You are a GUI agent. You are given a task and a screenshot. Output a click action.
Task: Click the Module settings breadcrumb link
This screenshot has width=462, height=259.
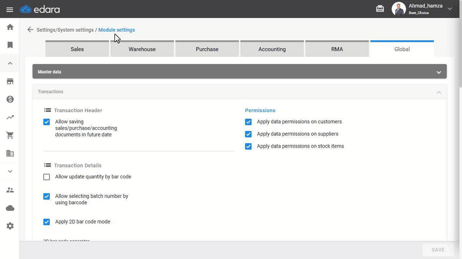[x=117, y=30]
